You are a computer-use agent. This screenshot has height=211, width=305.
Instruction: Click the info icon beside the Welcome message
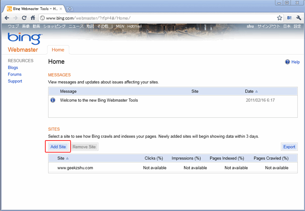coord(53,100)
